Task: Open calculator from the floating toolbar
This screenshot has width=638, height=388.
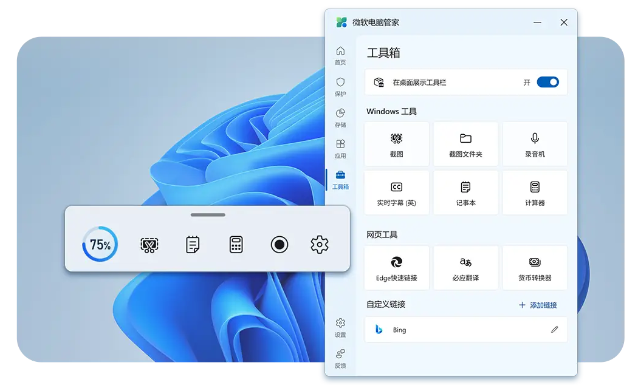Action: [236, 245]
